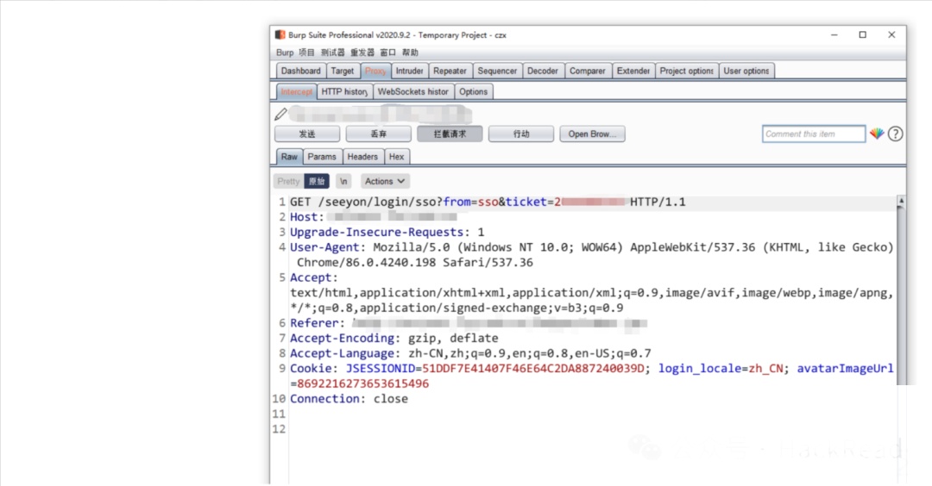Image resolution: width=932 pixels, height=486 pixels.
Task: Switch to the Params view tab
Action: [x=322, y=157]
